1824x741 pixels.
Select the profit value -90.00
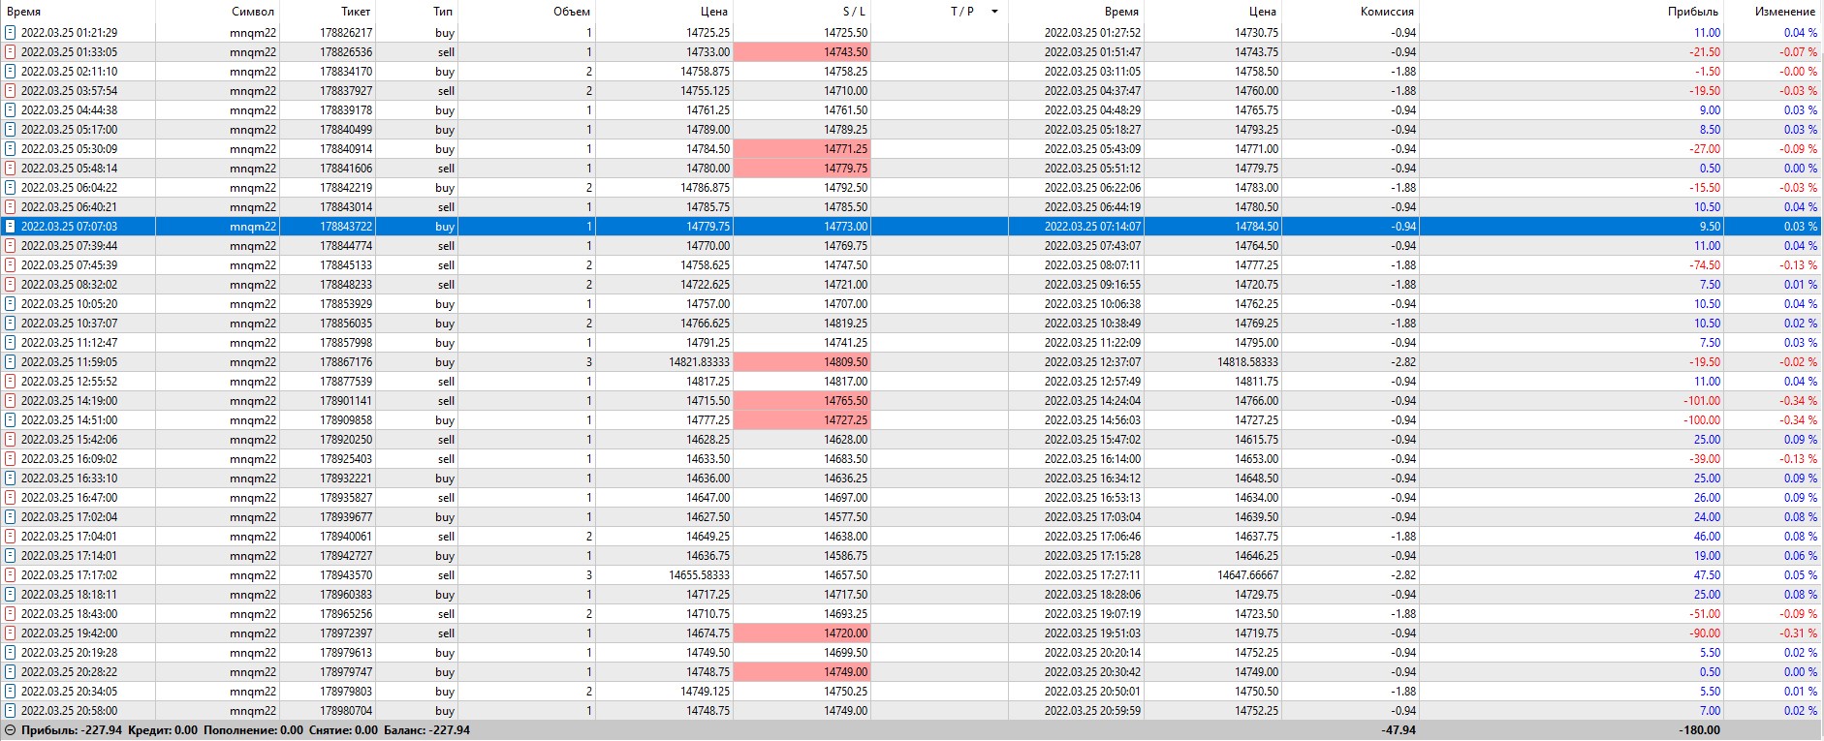1704,633
